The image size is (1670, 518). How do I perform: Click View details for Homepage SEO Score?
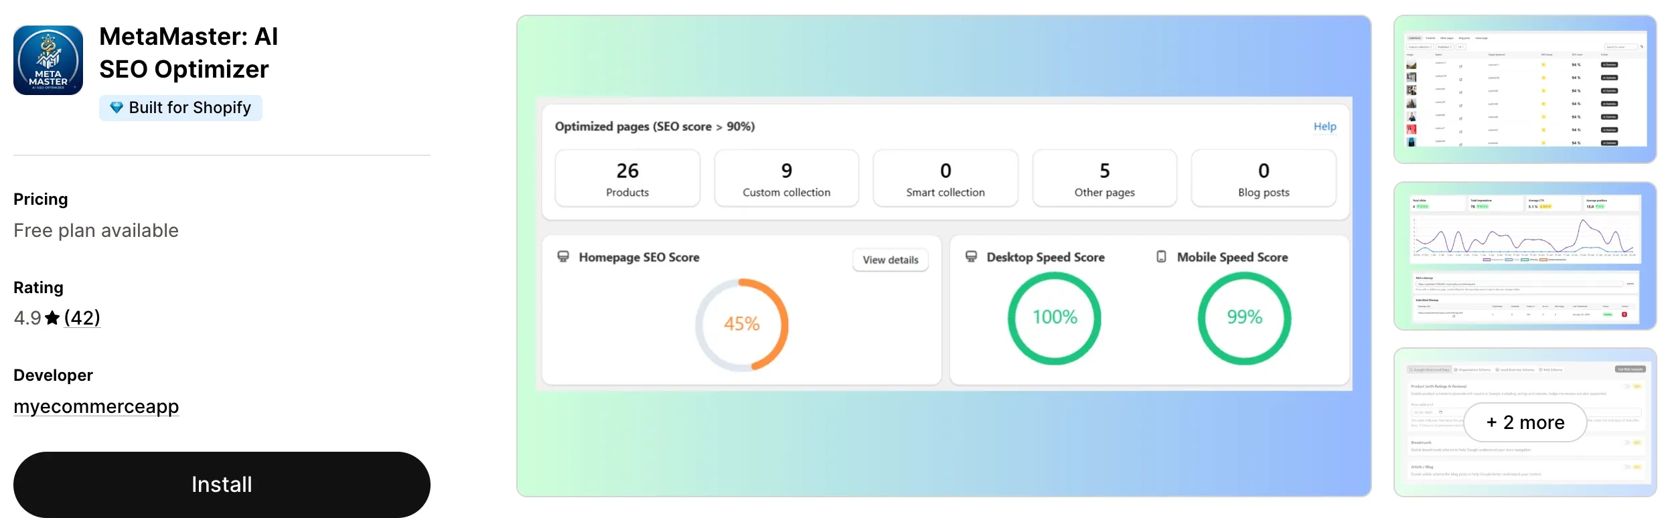point(891,260)
